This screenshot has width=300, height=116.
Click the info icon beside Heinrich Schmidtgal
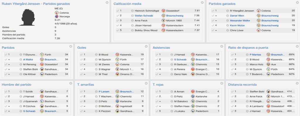[132, 11]
